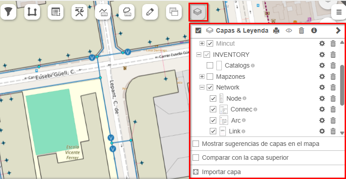Check 'Mostrar sugerencias de capas en el mapa'
The width and height of the screenshot is (346, 179).
(196, 144)
